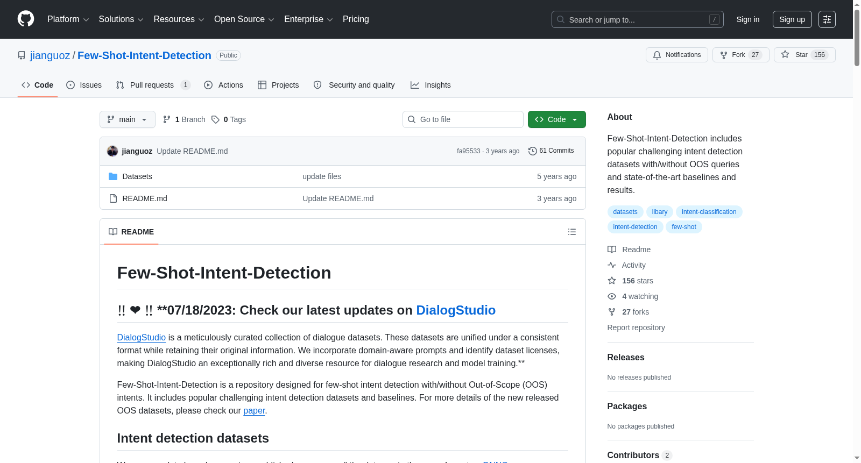861x463 pixels.
Task: Click the star icon beside 156 stars
Action: click(612, 281)
